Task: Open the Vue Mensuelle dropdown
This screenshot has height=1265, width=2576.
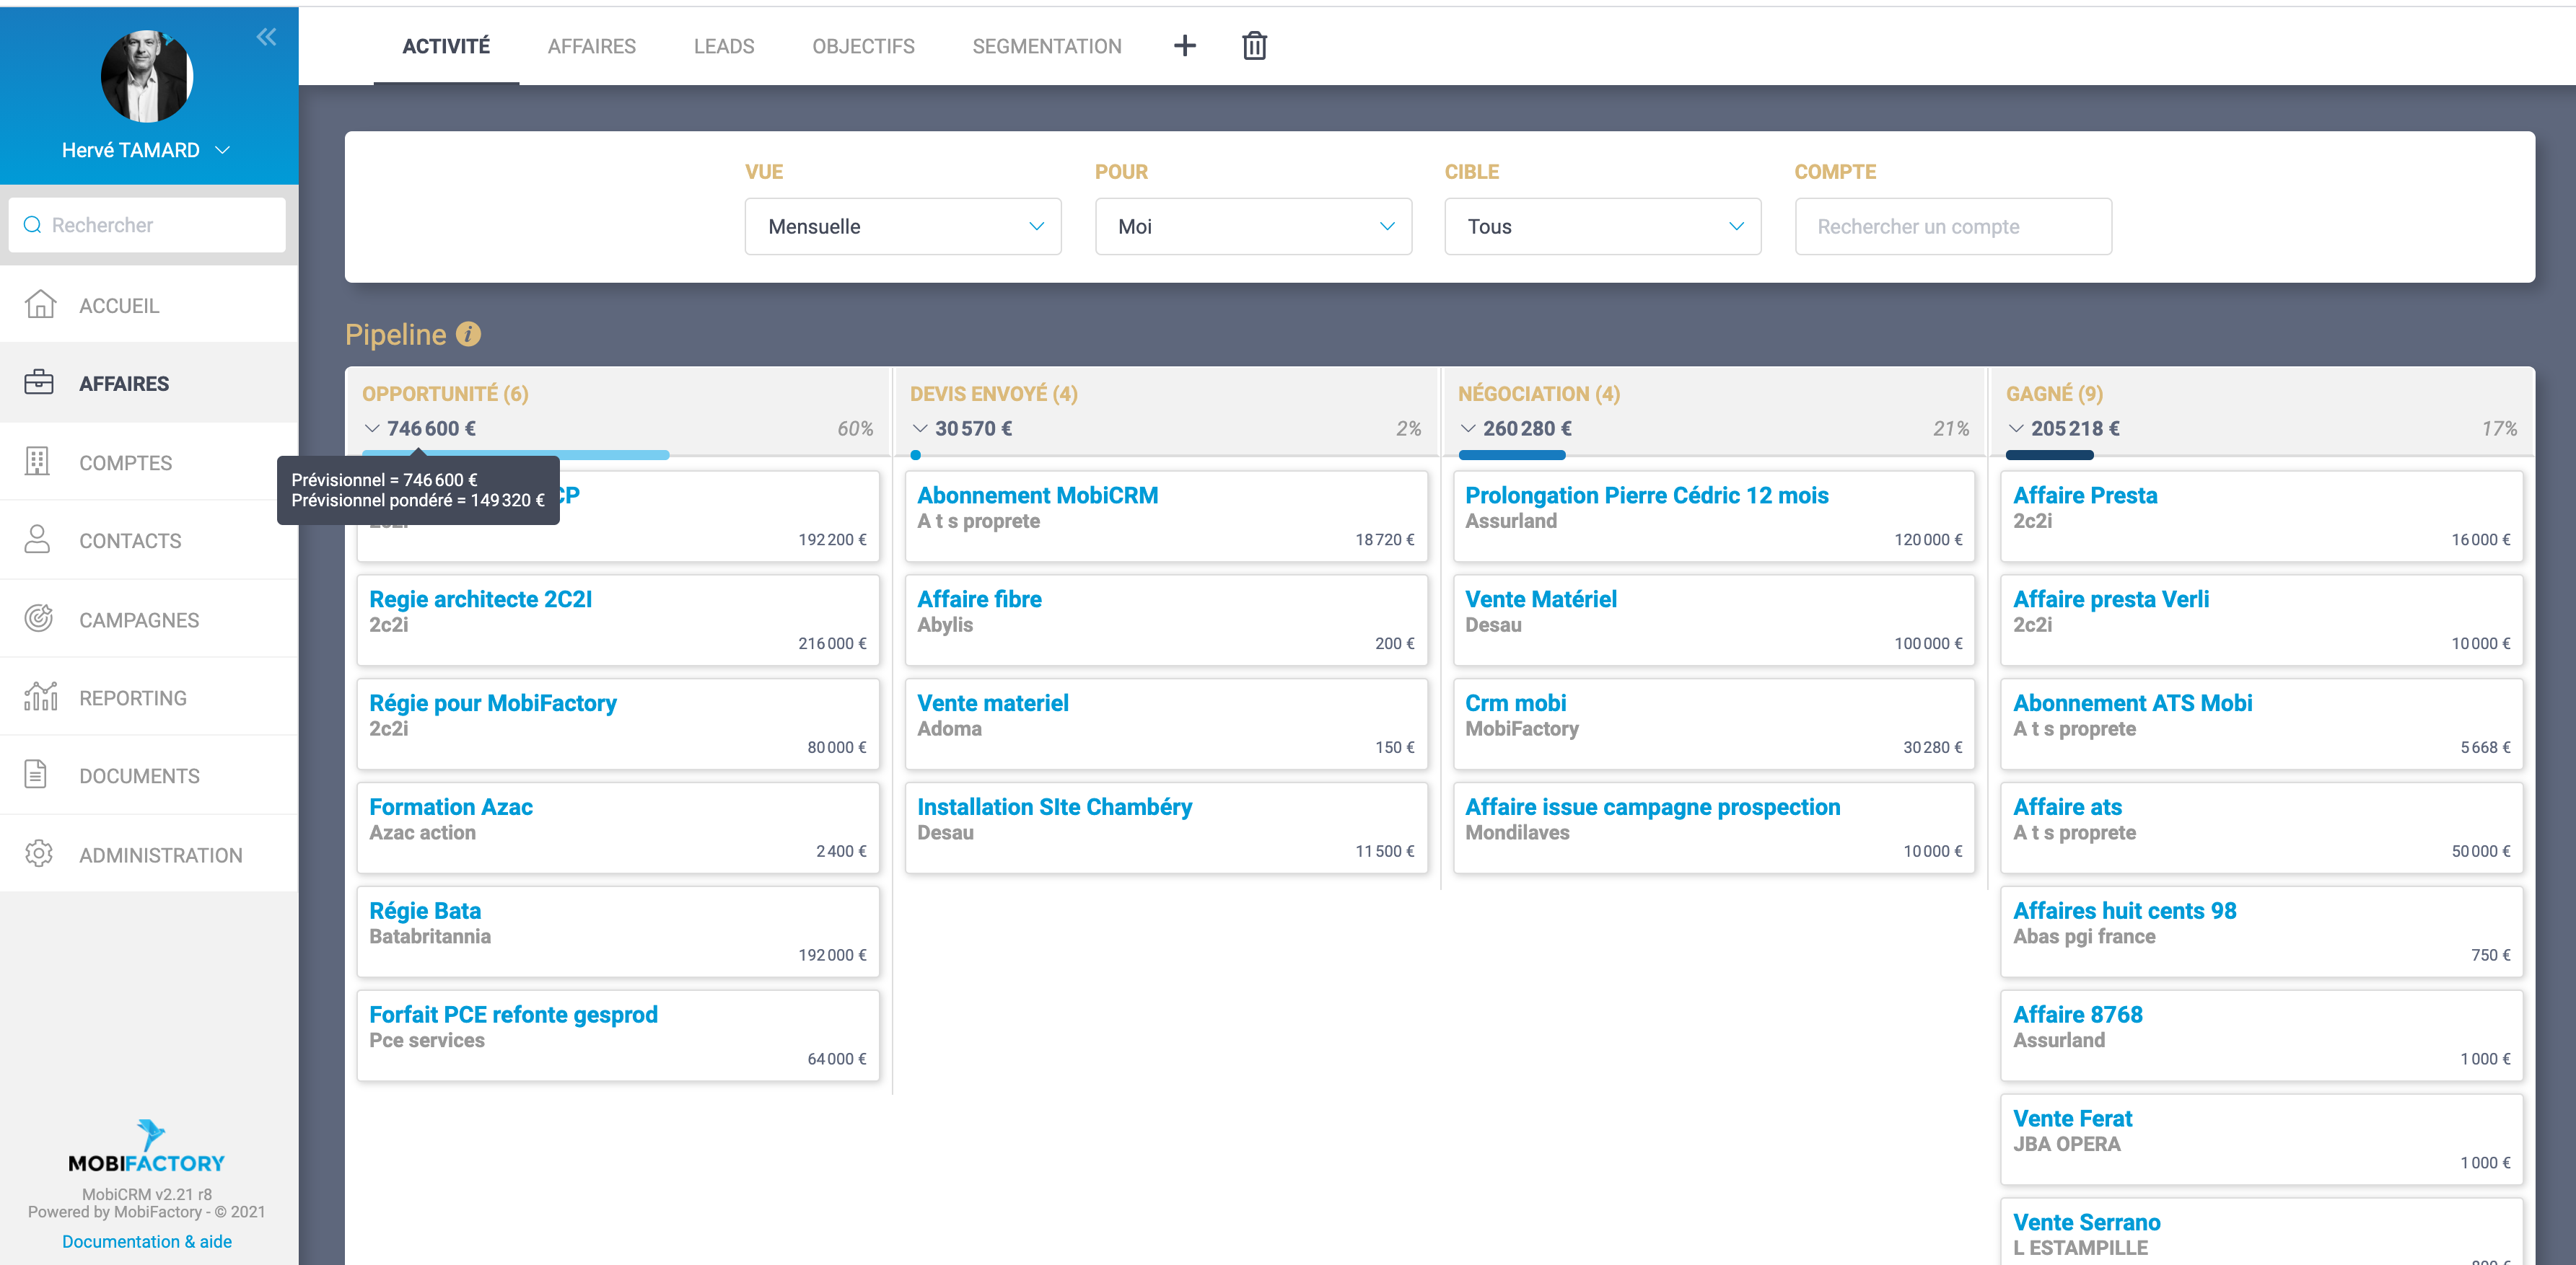Action: (902, 227)
